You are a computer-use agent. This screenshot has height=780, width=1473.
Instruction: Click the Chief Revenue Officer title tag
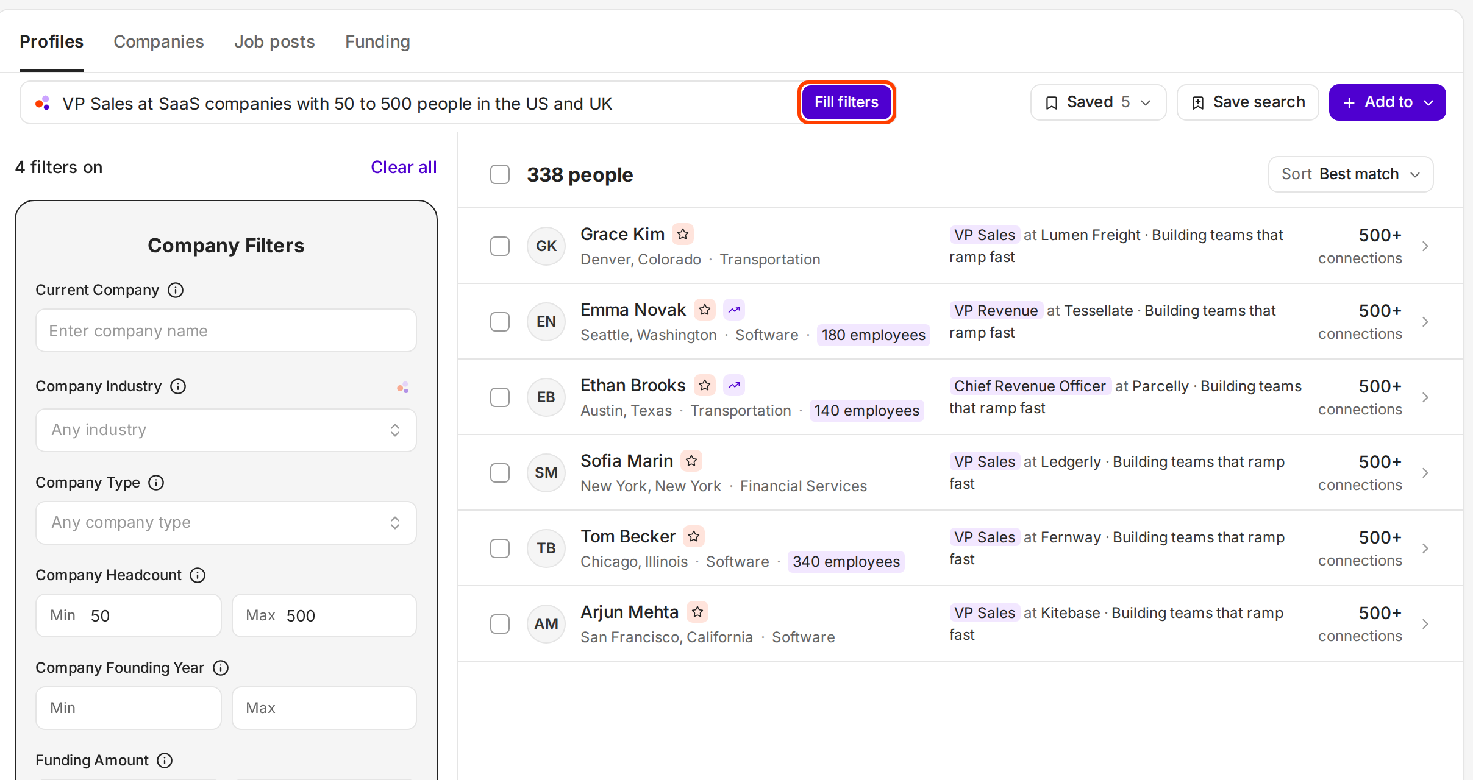coord(1030,386)
